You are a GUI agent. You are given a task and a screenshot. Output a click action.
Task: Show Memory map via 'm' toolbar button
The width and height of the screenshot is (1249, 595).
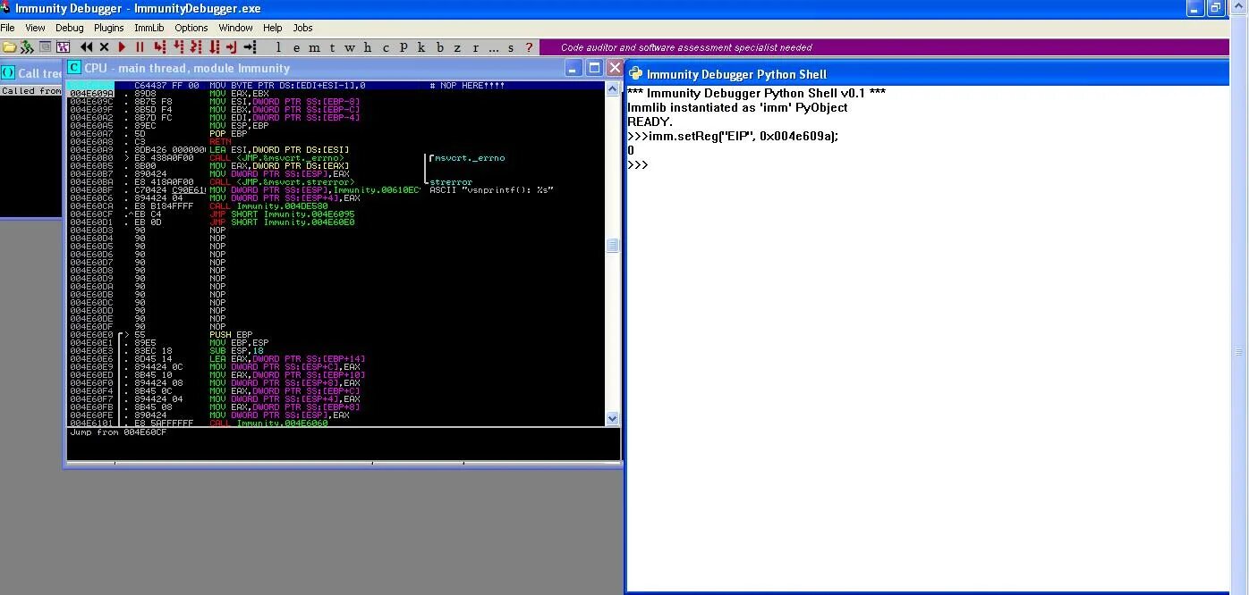click(313, 47)
